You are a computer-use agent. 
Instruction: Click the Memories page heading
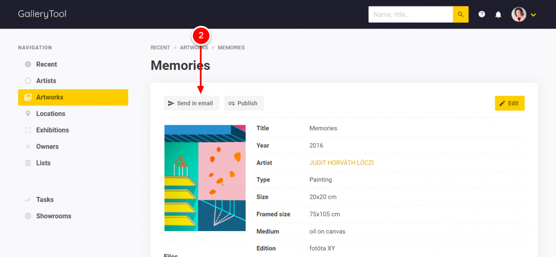[180, 66]
